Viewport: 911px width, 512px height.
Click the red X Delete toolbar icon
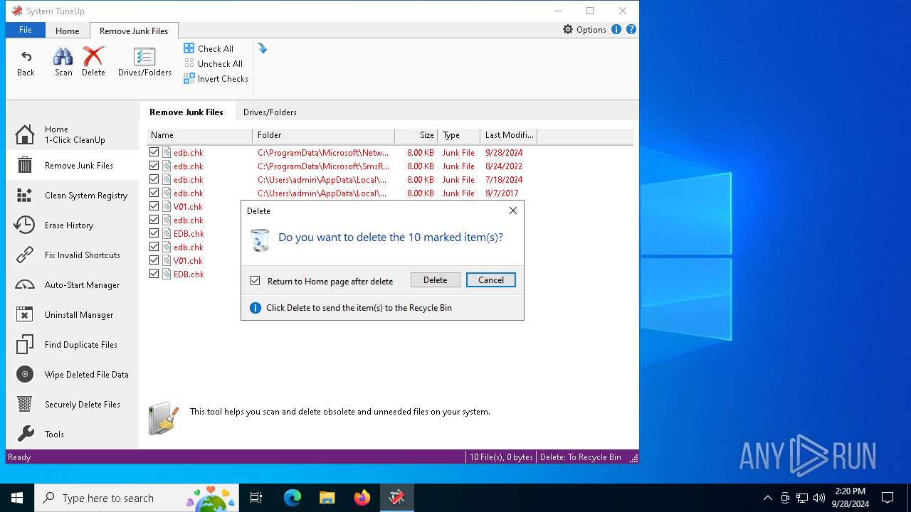pos(93,57)
